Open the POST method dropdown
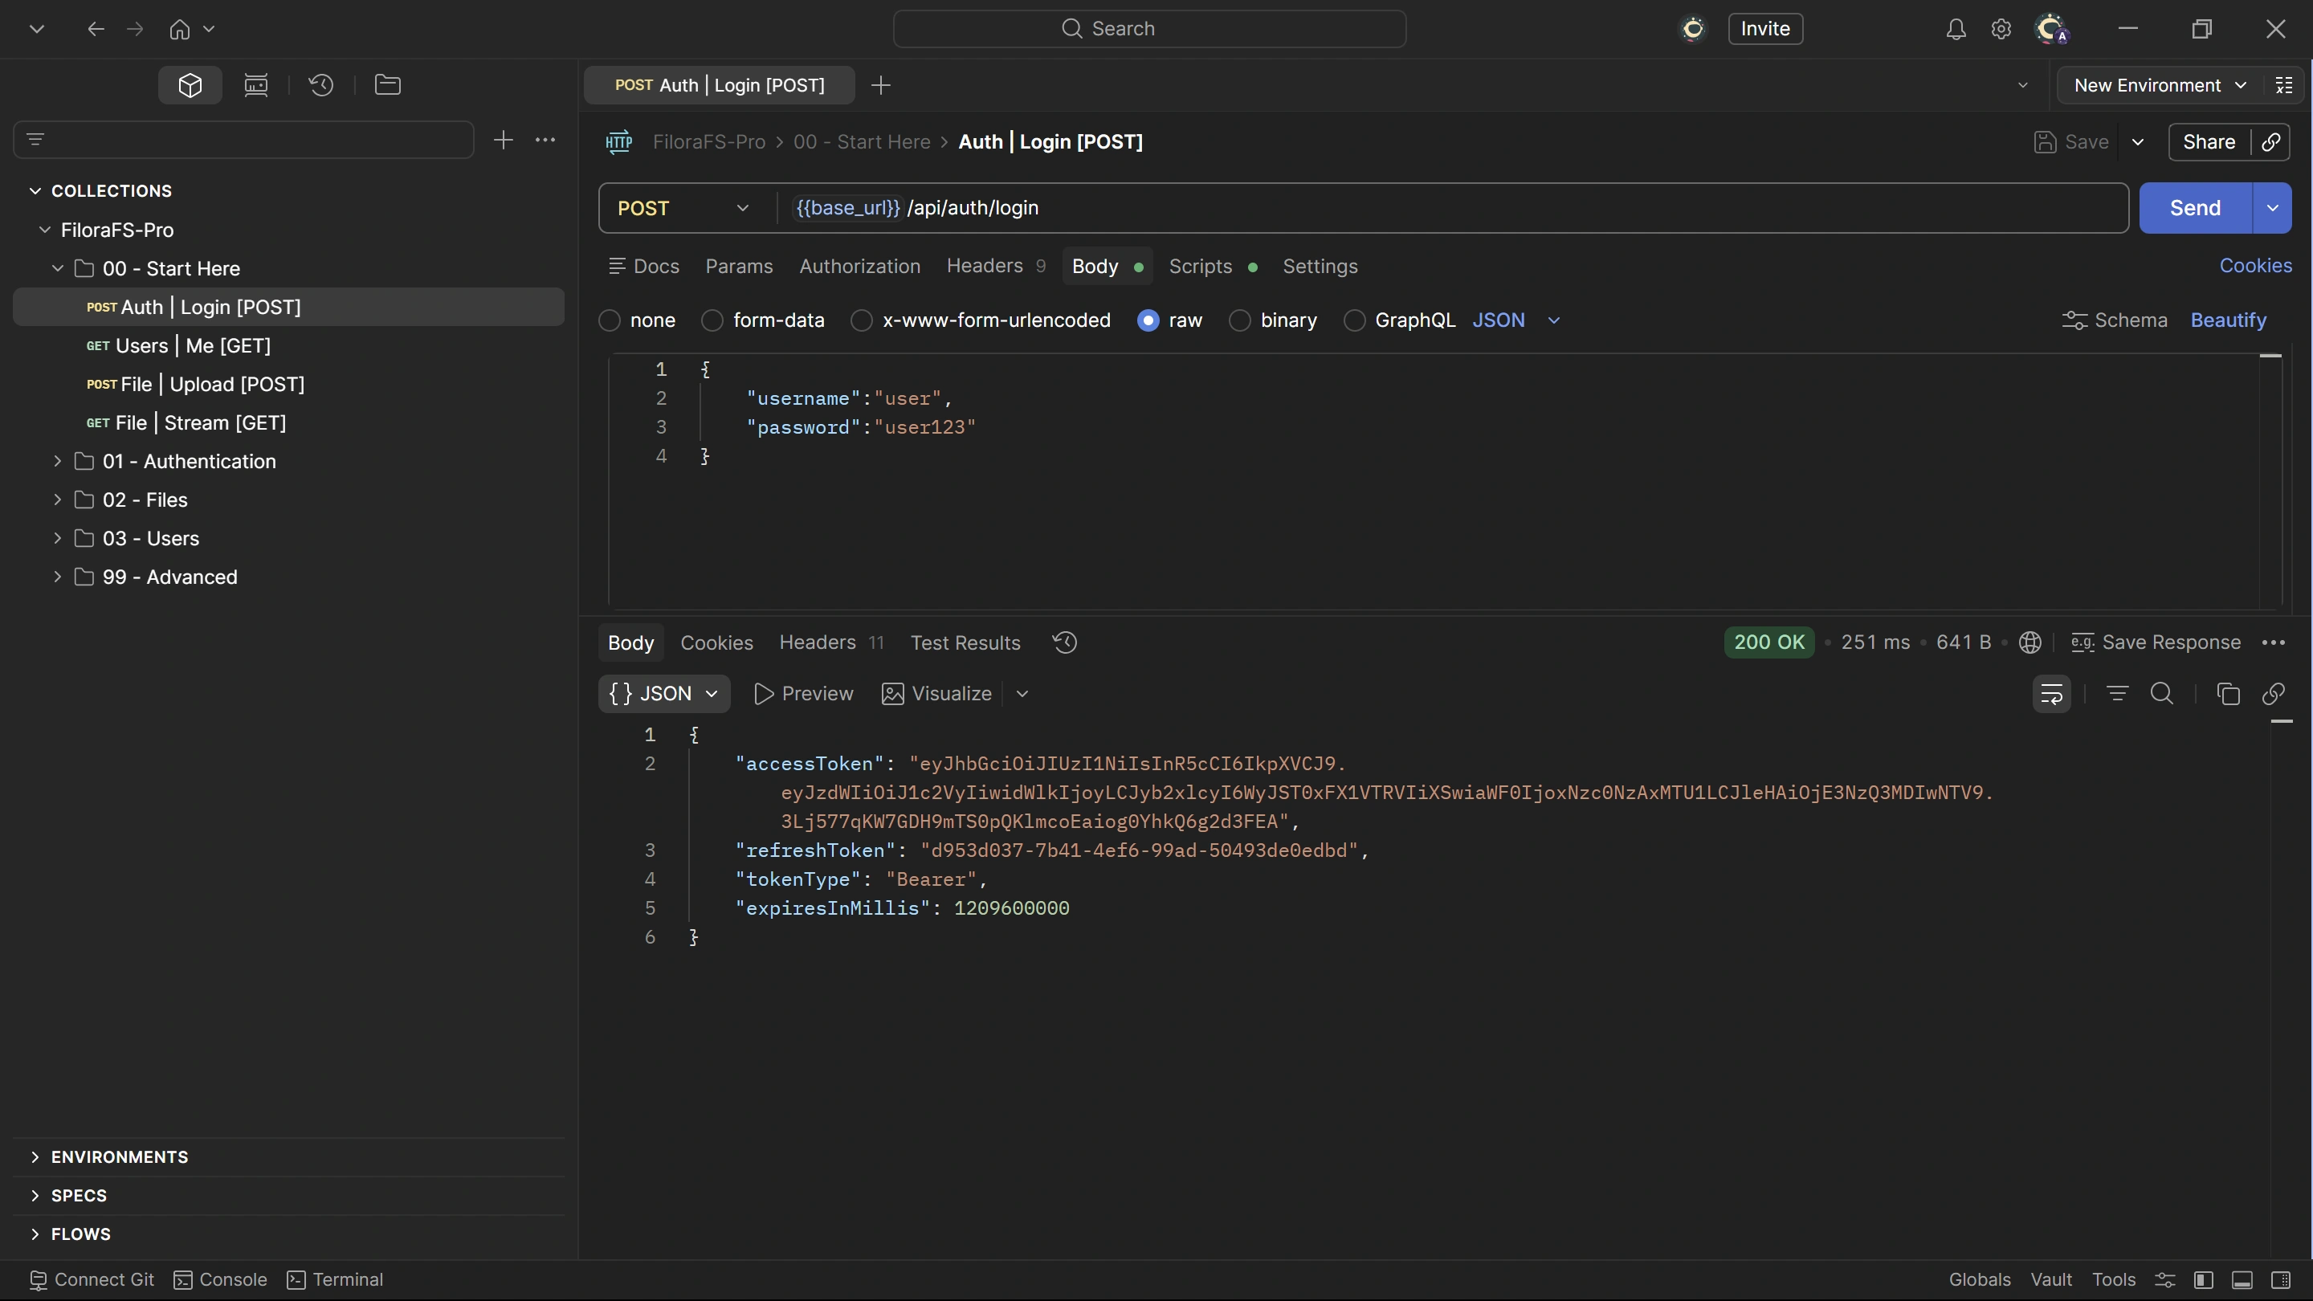 pos(683,208)
